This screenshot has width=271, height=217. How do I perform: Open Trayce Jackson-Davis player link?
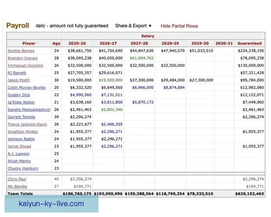click(x=27, y=124)
